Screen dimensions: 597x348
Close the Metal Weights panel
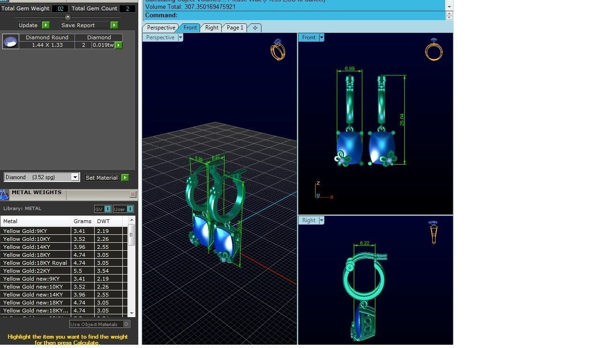click(133, 194)
